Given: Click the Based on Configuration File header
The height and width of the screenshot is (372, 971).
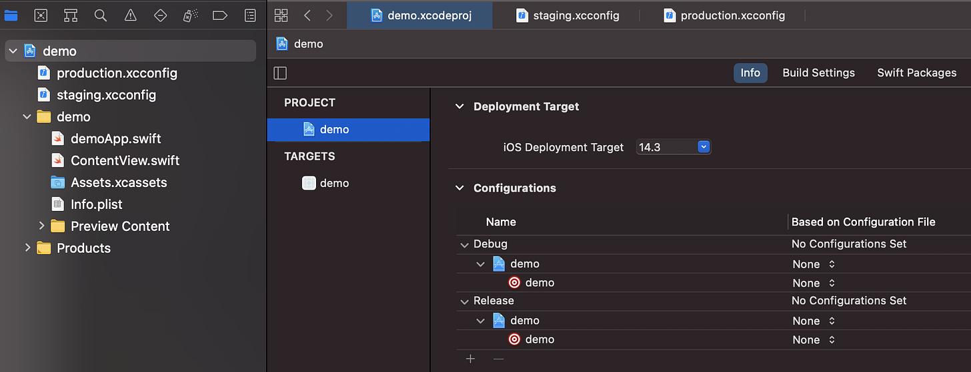Looking at the screenshot, I should (x=864, y=222).
